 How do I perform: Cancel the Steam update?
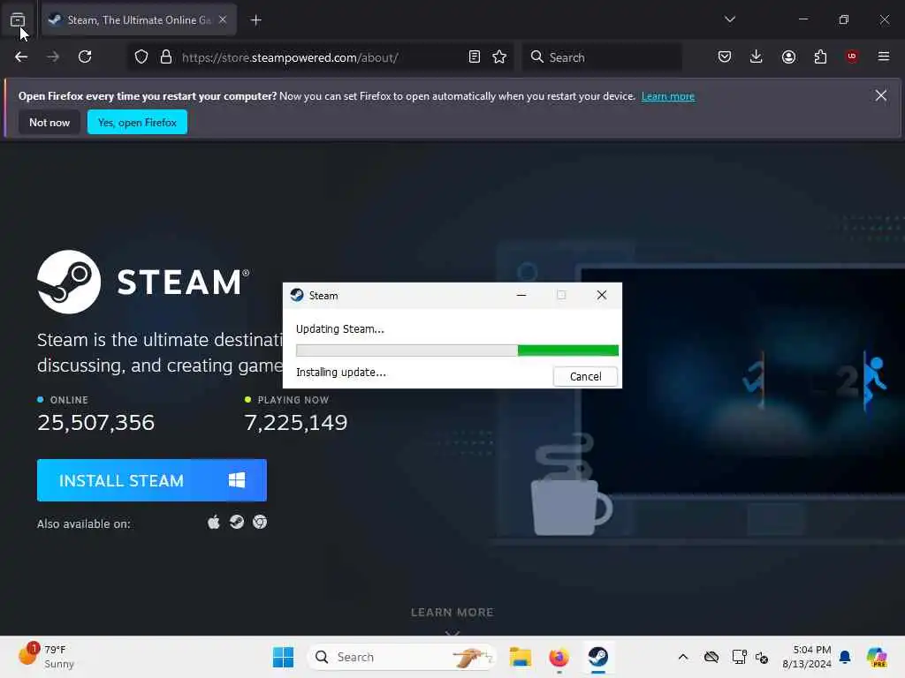(585, 376)
